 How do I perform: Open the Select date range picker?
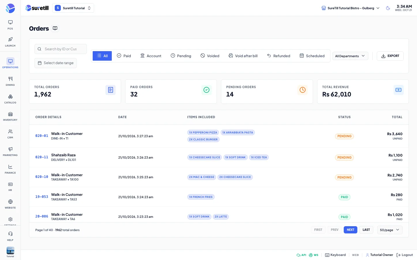pos(56,63)
